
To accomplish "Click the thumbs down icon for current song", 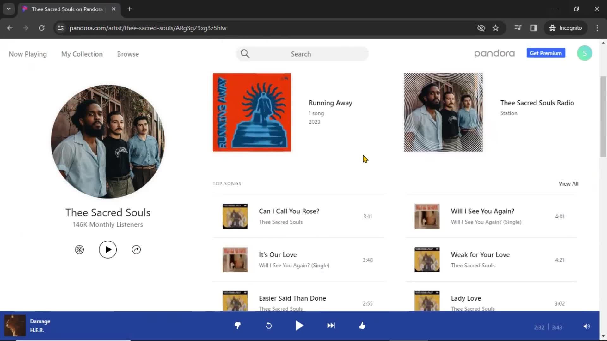I will pos(238,326).
